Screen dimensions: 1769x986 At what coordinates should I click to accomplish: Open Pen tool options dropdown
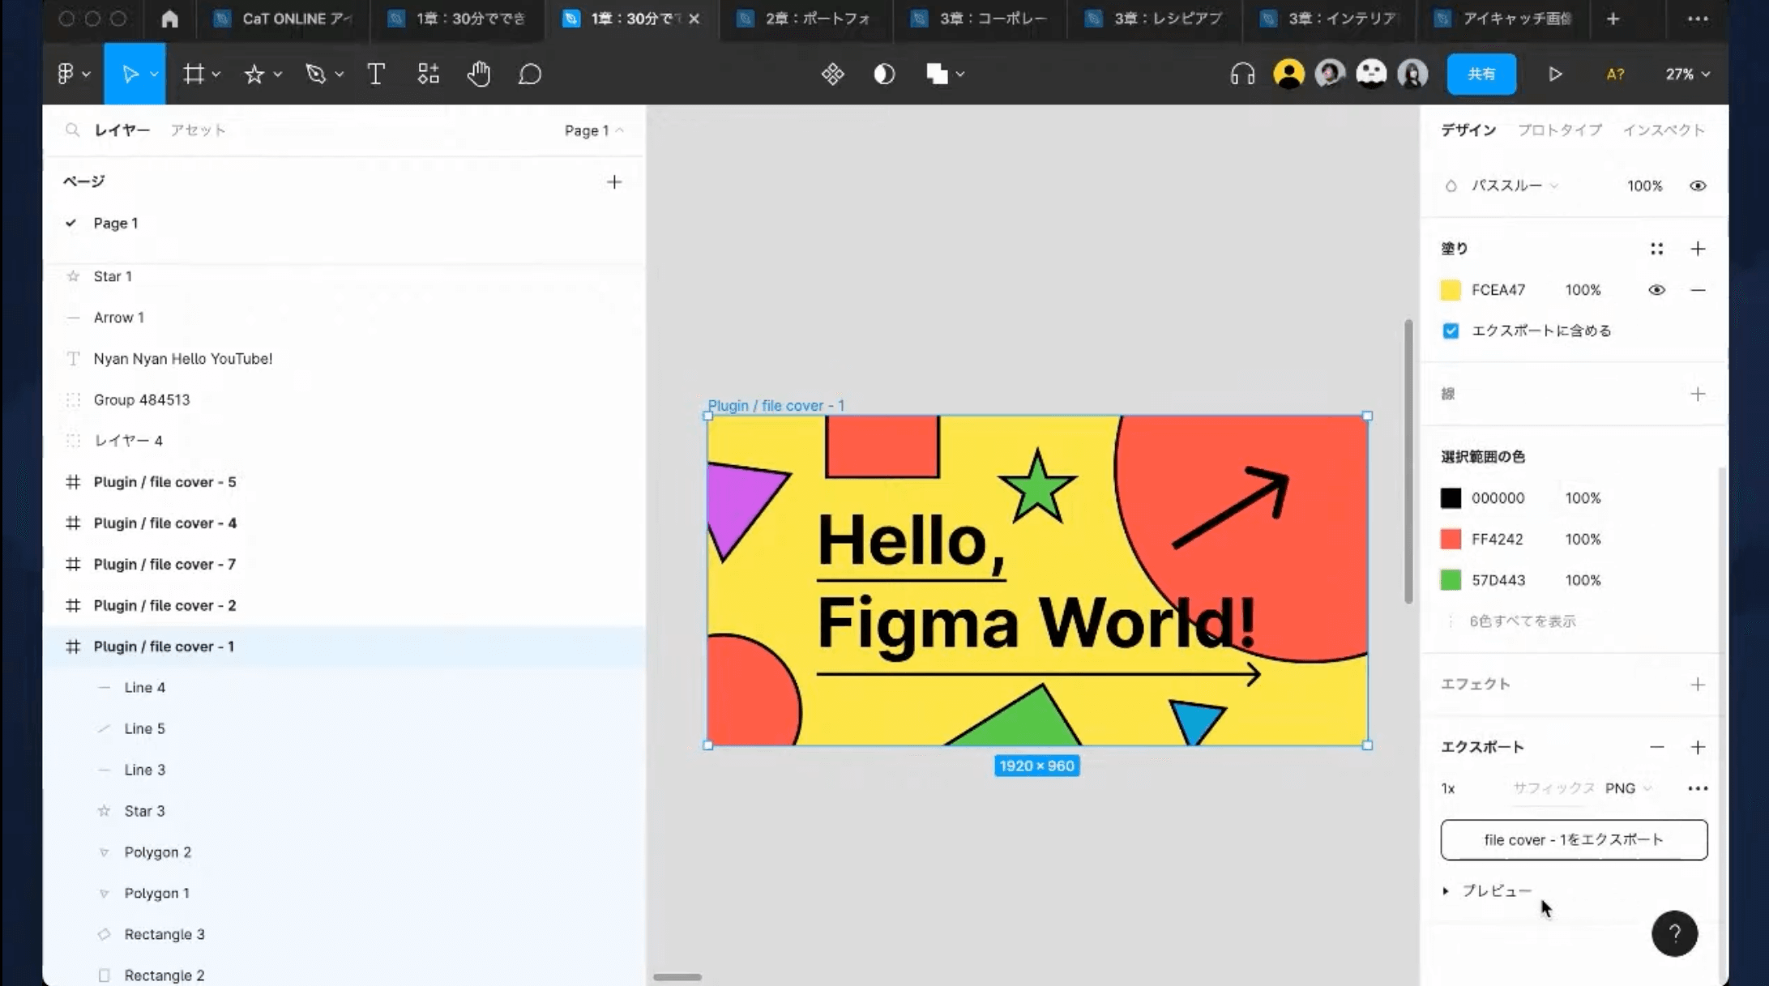pyautogui.click(x=339, y=75)
